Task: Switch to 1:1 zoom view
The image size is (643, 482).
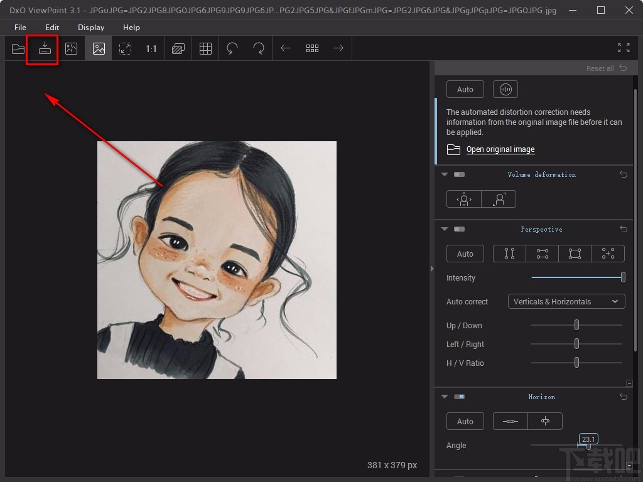Action: (x=151, y=48)
